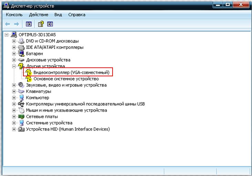Click the Компьютер monitor icon

21,98
